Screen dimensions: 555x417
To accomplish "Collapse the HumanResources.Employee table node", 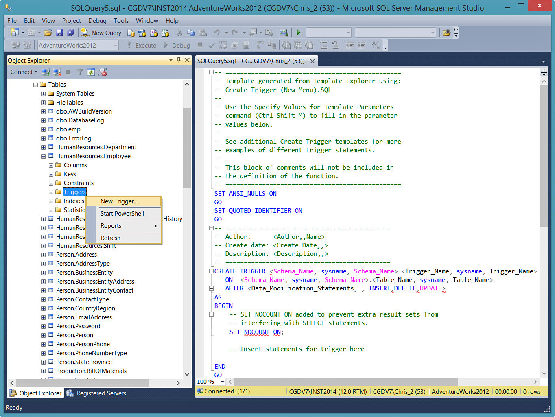I will 43,156.
